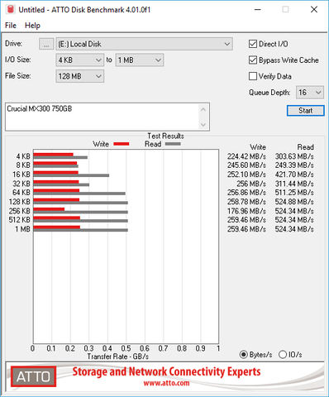This screenshot has width=329, height=397.
Task: Click the 421.70 MB/s read value
Action: point(294,175)
